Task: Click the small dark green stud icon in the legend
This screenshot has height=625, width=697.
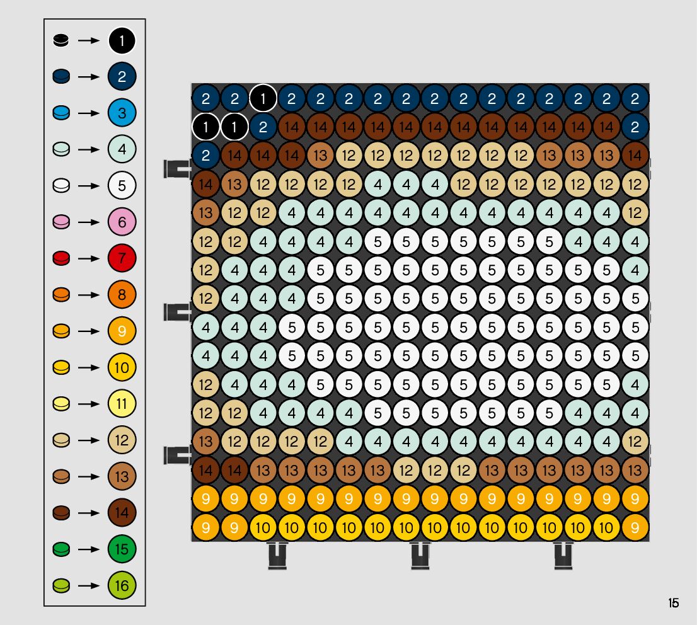Action: pos(60,549)
